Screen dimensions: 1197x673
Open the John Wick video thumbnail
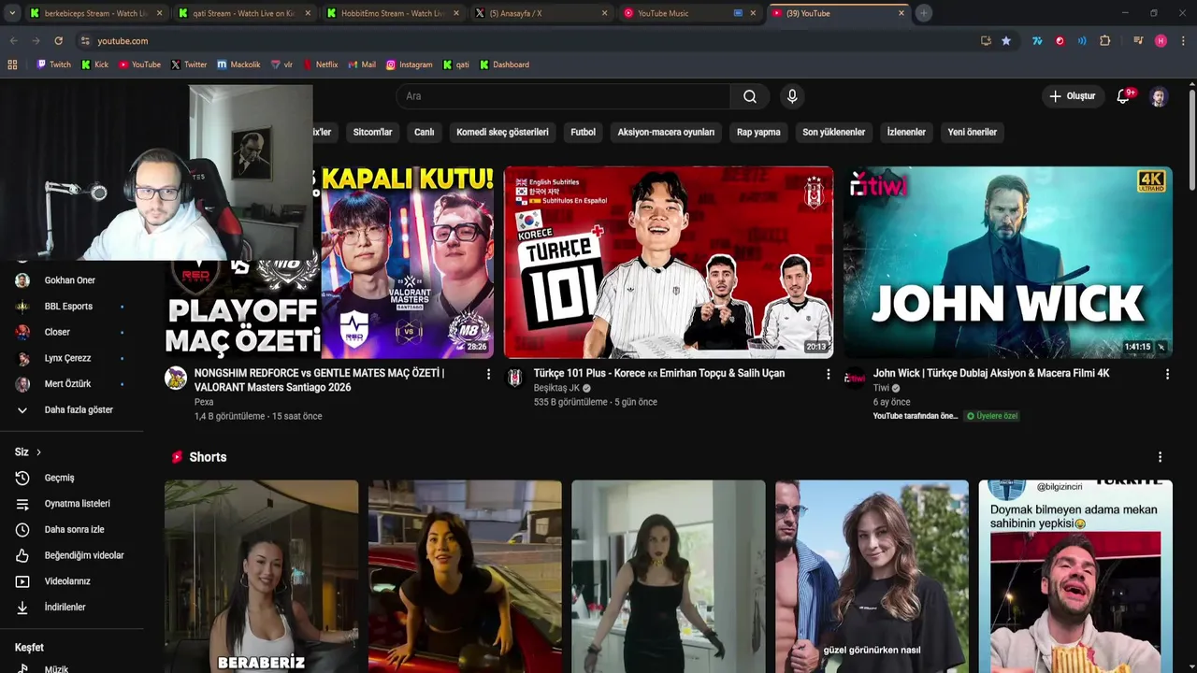point(1007,263)
